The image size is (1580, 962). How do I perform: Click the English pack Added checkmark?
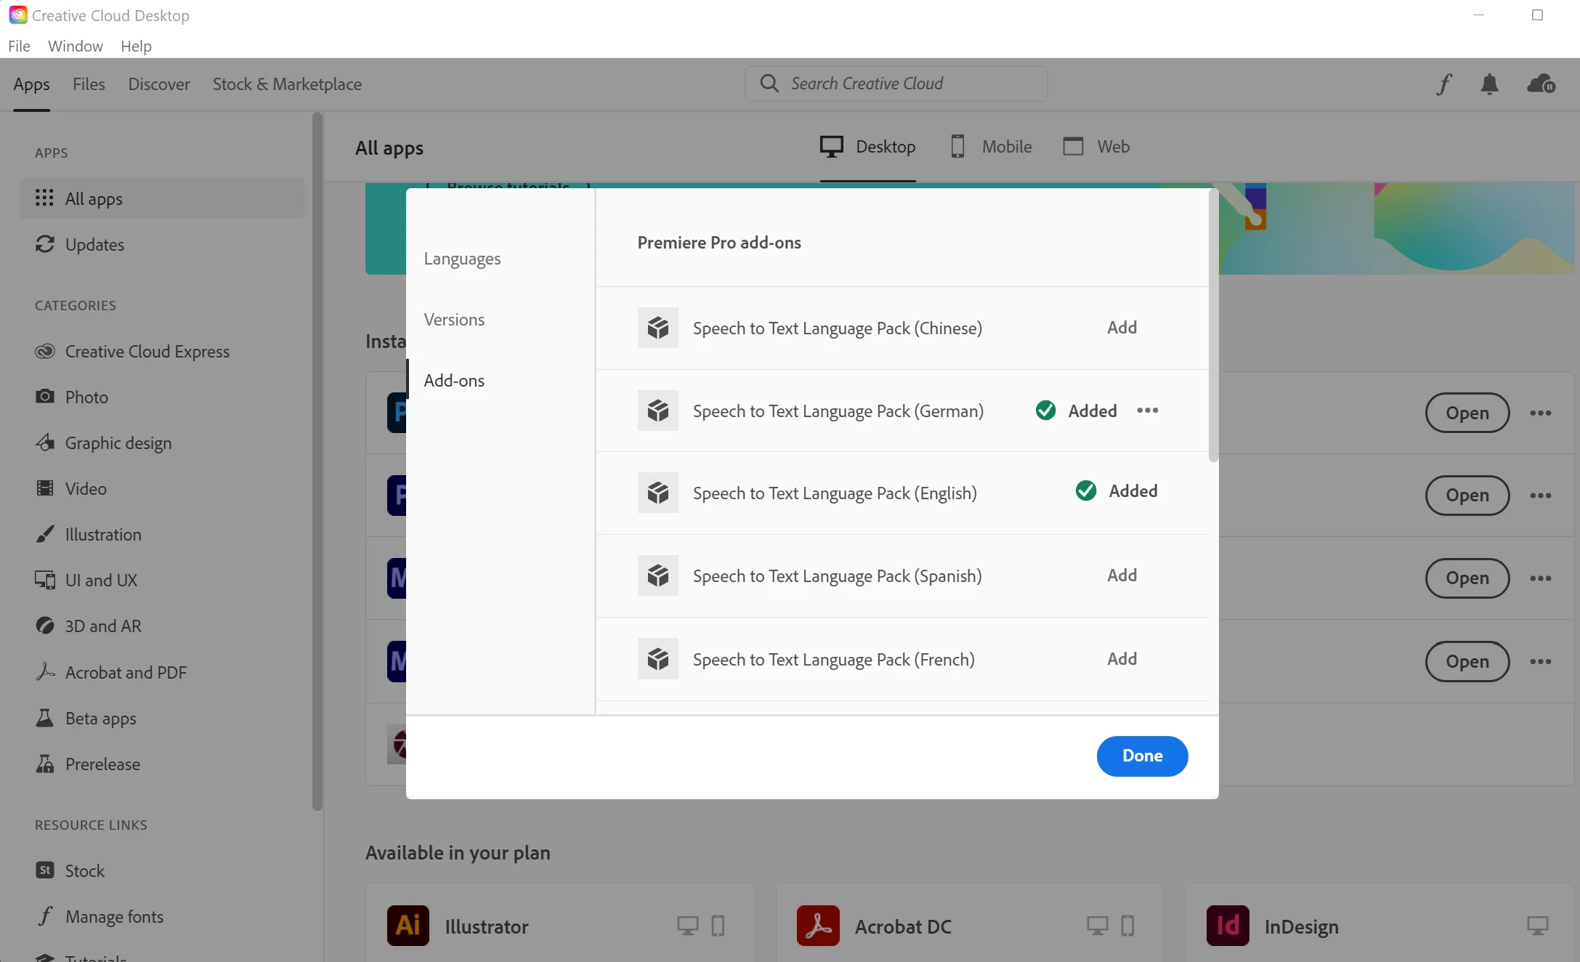(x=1086, y=491)
